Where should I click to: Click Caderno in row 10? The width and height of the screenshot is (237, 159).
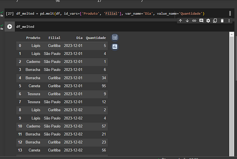[x=33, y=126]
